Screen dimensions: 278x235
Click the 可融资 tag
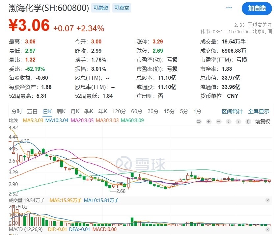(x=101, y=8)
